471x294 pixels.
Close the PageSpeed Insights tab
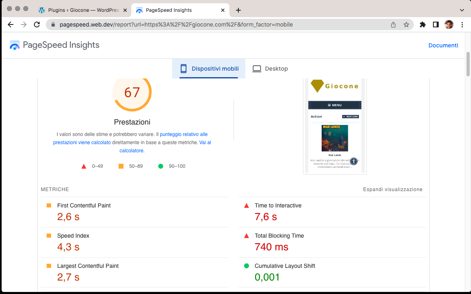click(x=222, y=10)
